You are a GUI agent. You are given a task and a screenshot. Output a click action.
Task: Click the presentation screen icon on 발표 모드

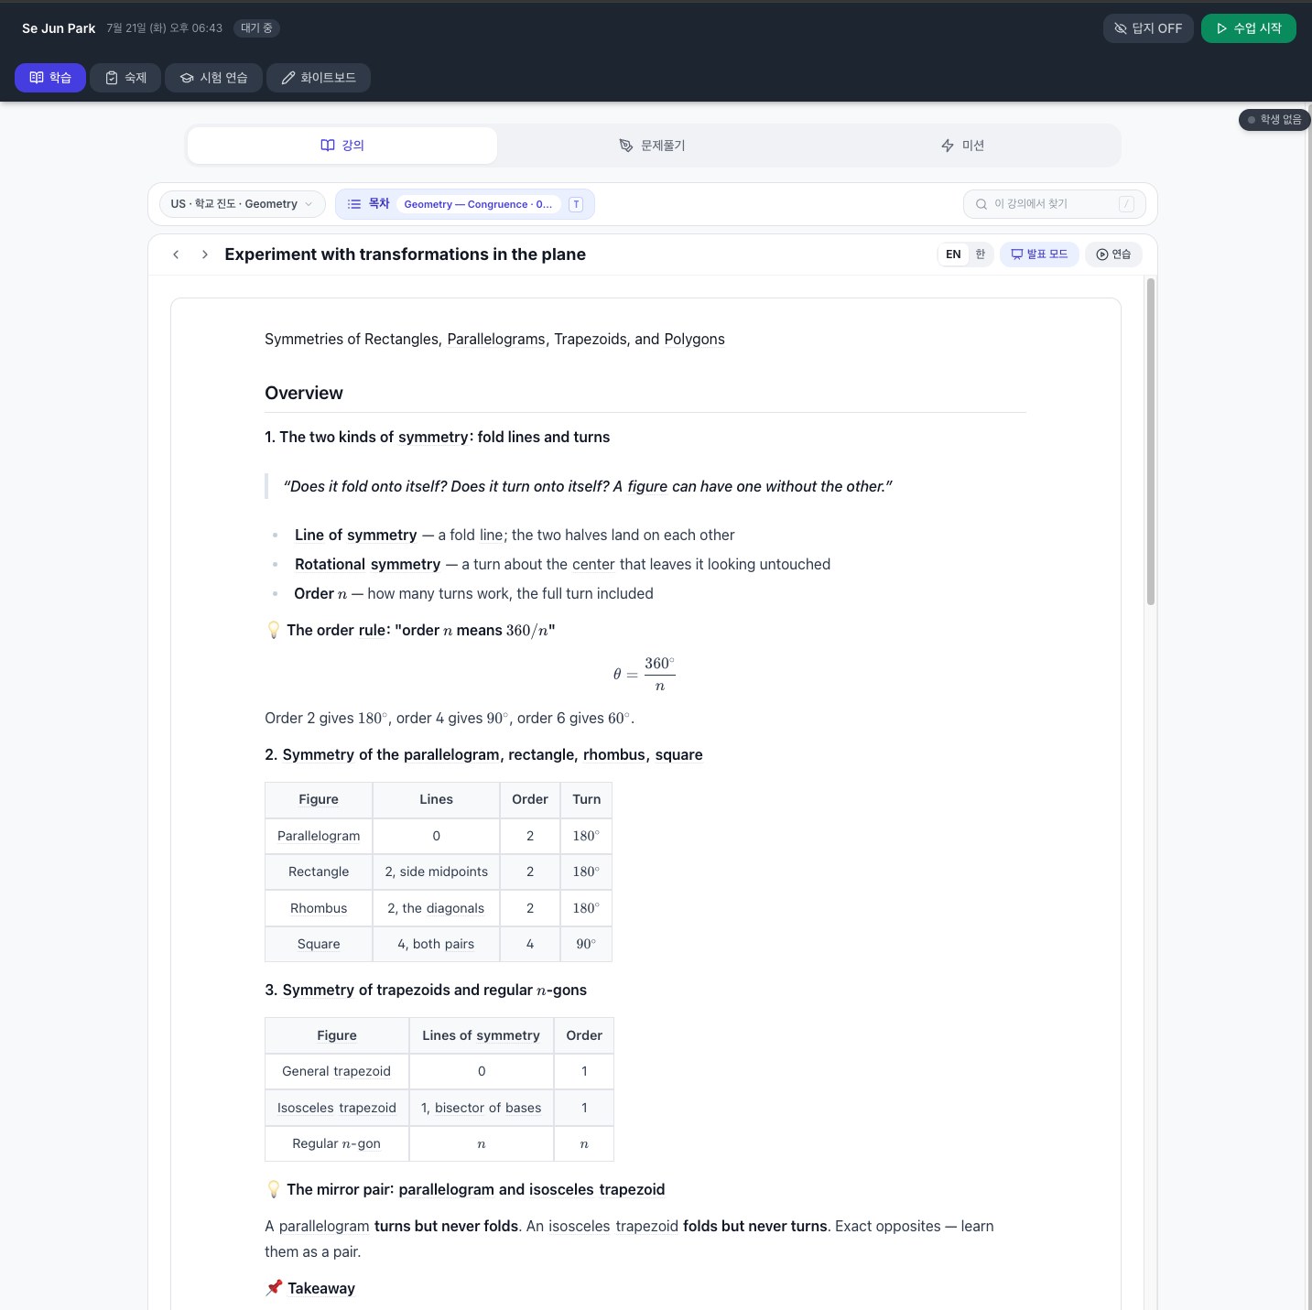click(x=1016, y=254)
